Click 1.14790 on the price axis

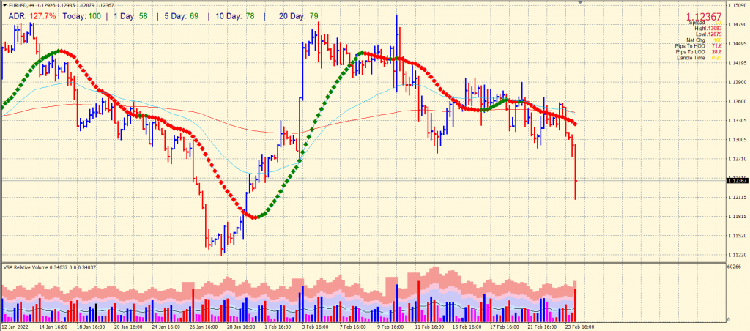737,25
